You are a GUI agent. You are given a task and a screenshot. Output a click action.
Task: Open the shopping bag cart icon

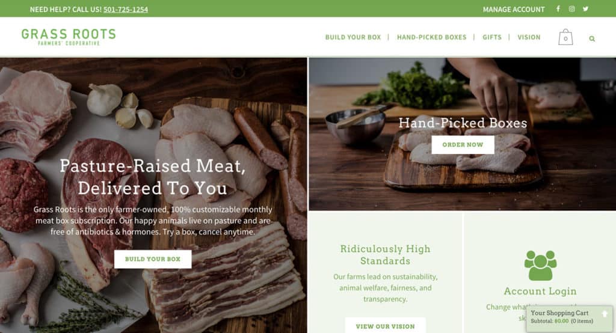tap(565, 37)
